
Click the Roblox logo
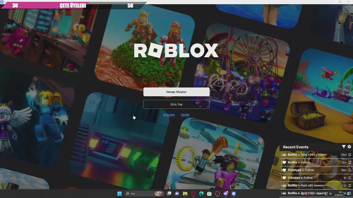point(176,51)
